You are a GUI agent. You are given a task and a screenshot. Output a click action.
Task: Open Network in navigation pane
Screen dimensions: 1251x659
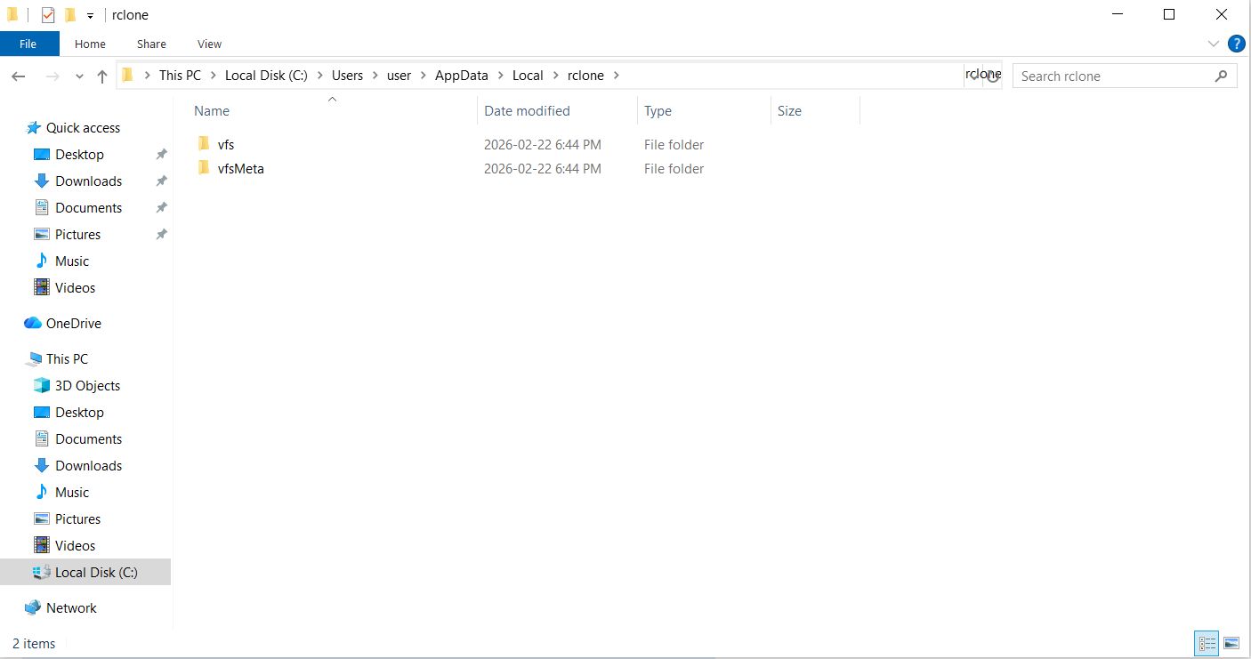71,607
